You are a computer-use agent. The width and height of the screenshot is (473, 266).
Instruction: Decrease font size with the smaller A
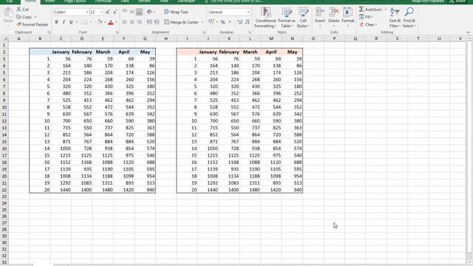point(115,12)
